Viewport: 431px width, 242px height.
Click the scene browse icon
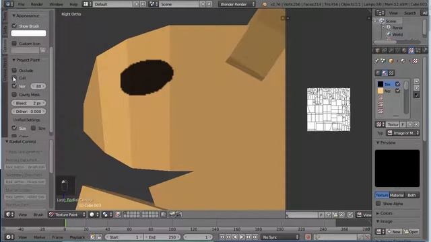click(153, 4)
